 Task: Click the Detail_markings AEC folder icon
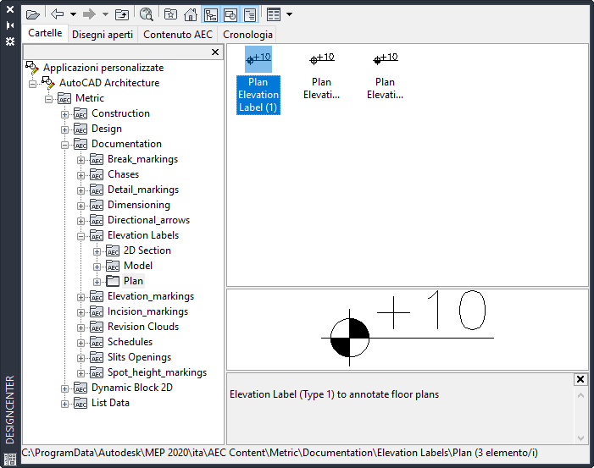(97, 190)
